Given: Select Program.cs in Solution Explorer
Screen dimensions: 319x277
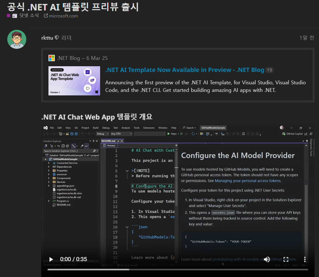Looking at the screenshot, I should tap(63, 201).
